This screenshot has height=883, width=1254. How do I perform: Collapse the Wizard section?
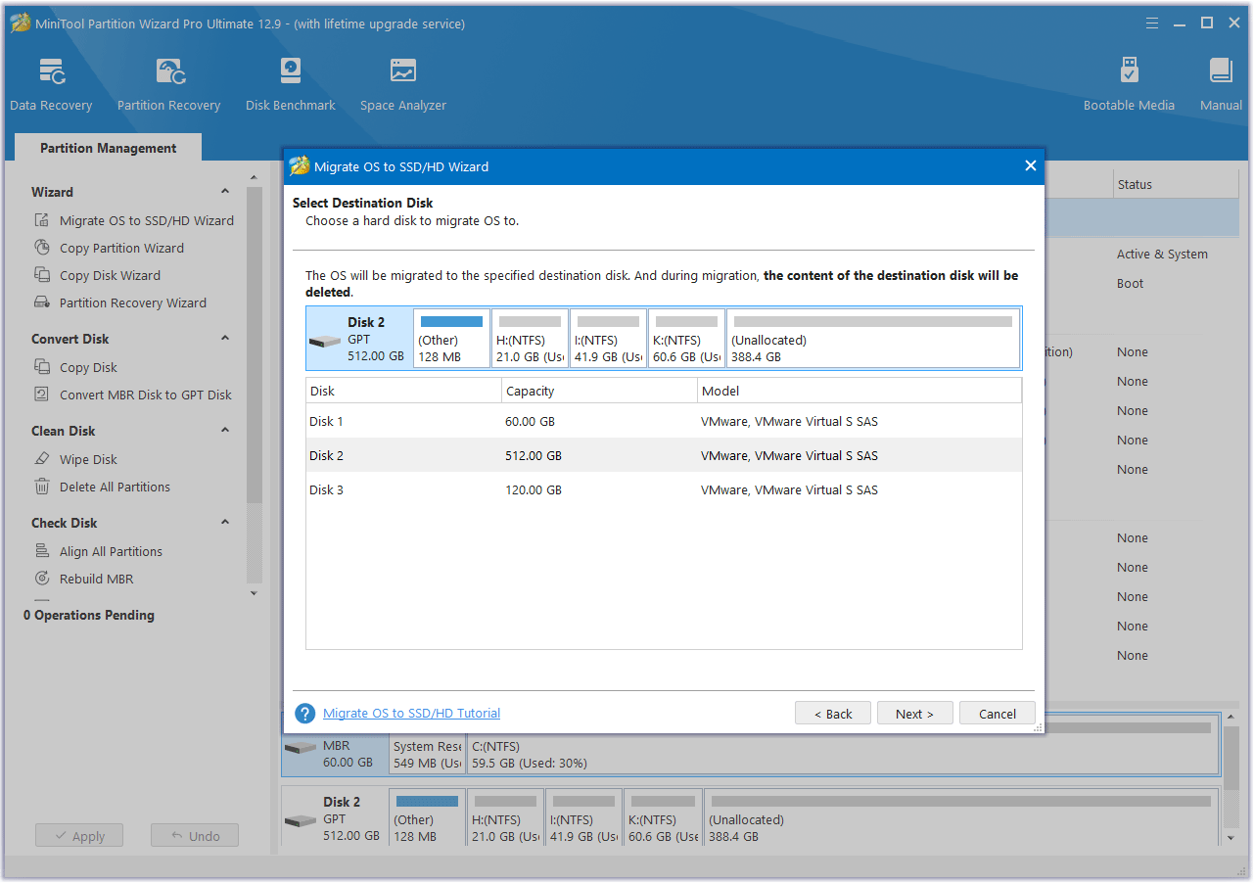225,192
